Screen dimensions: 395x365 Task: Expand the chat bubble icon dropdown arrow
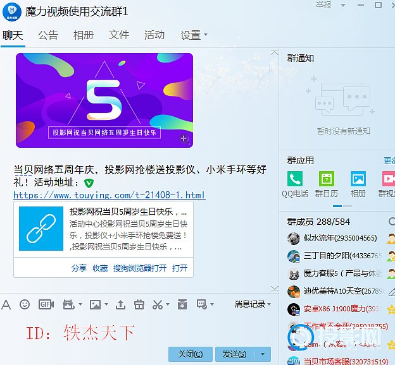point(212,304)
